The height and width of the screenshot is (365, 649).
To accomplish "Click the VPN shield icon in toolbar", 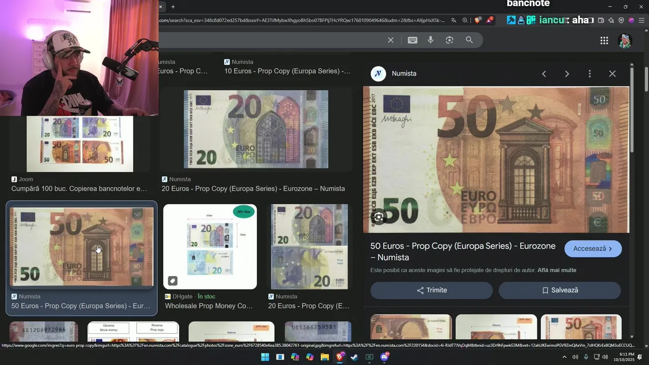I will click(621, 20).
